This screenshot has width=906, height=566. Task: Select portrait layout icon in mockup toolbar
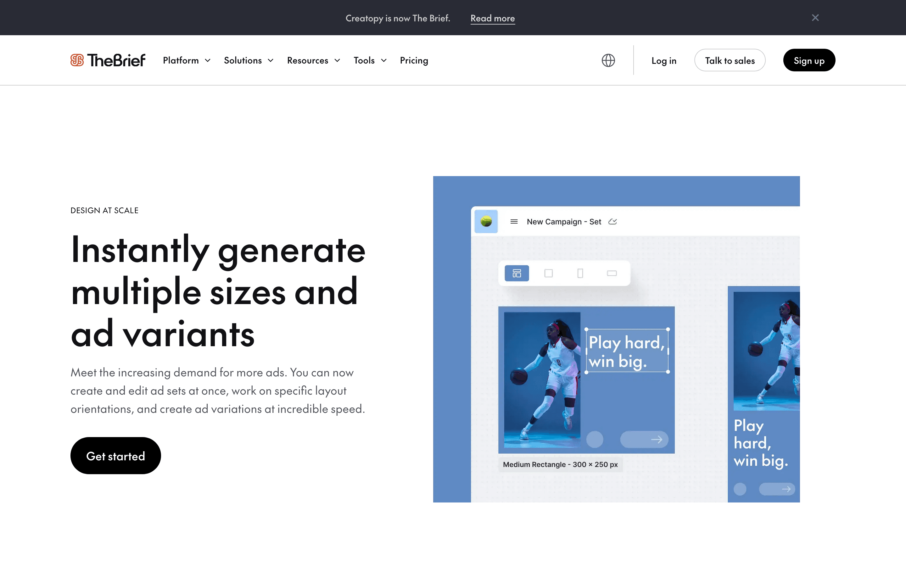coord(580,273)
